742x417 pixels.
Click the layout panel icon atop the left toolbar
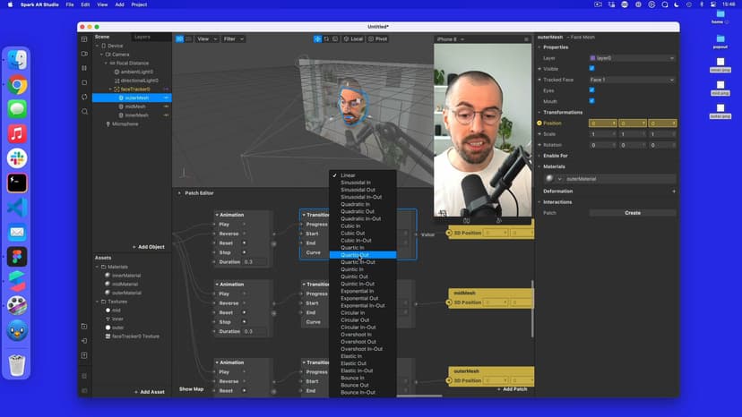pyautogui.click(x=84, y=39)
